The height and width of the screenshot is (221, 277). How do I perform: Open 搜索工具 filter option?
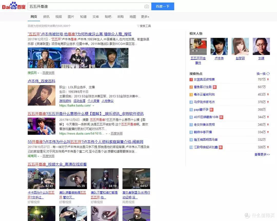click(x=144, y=26)
